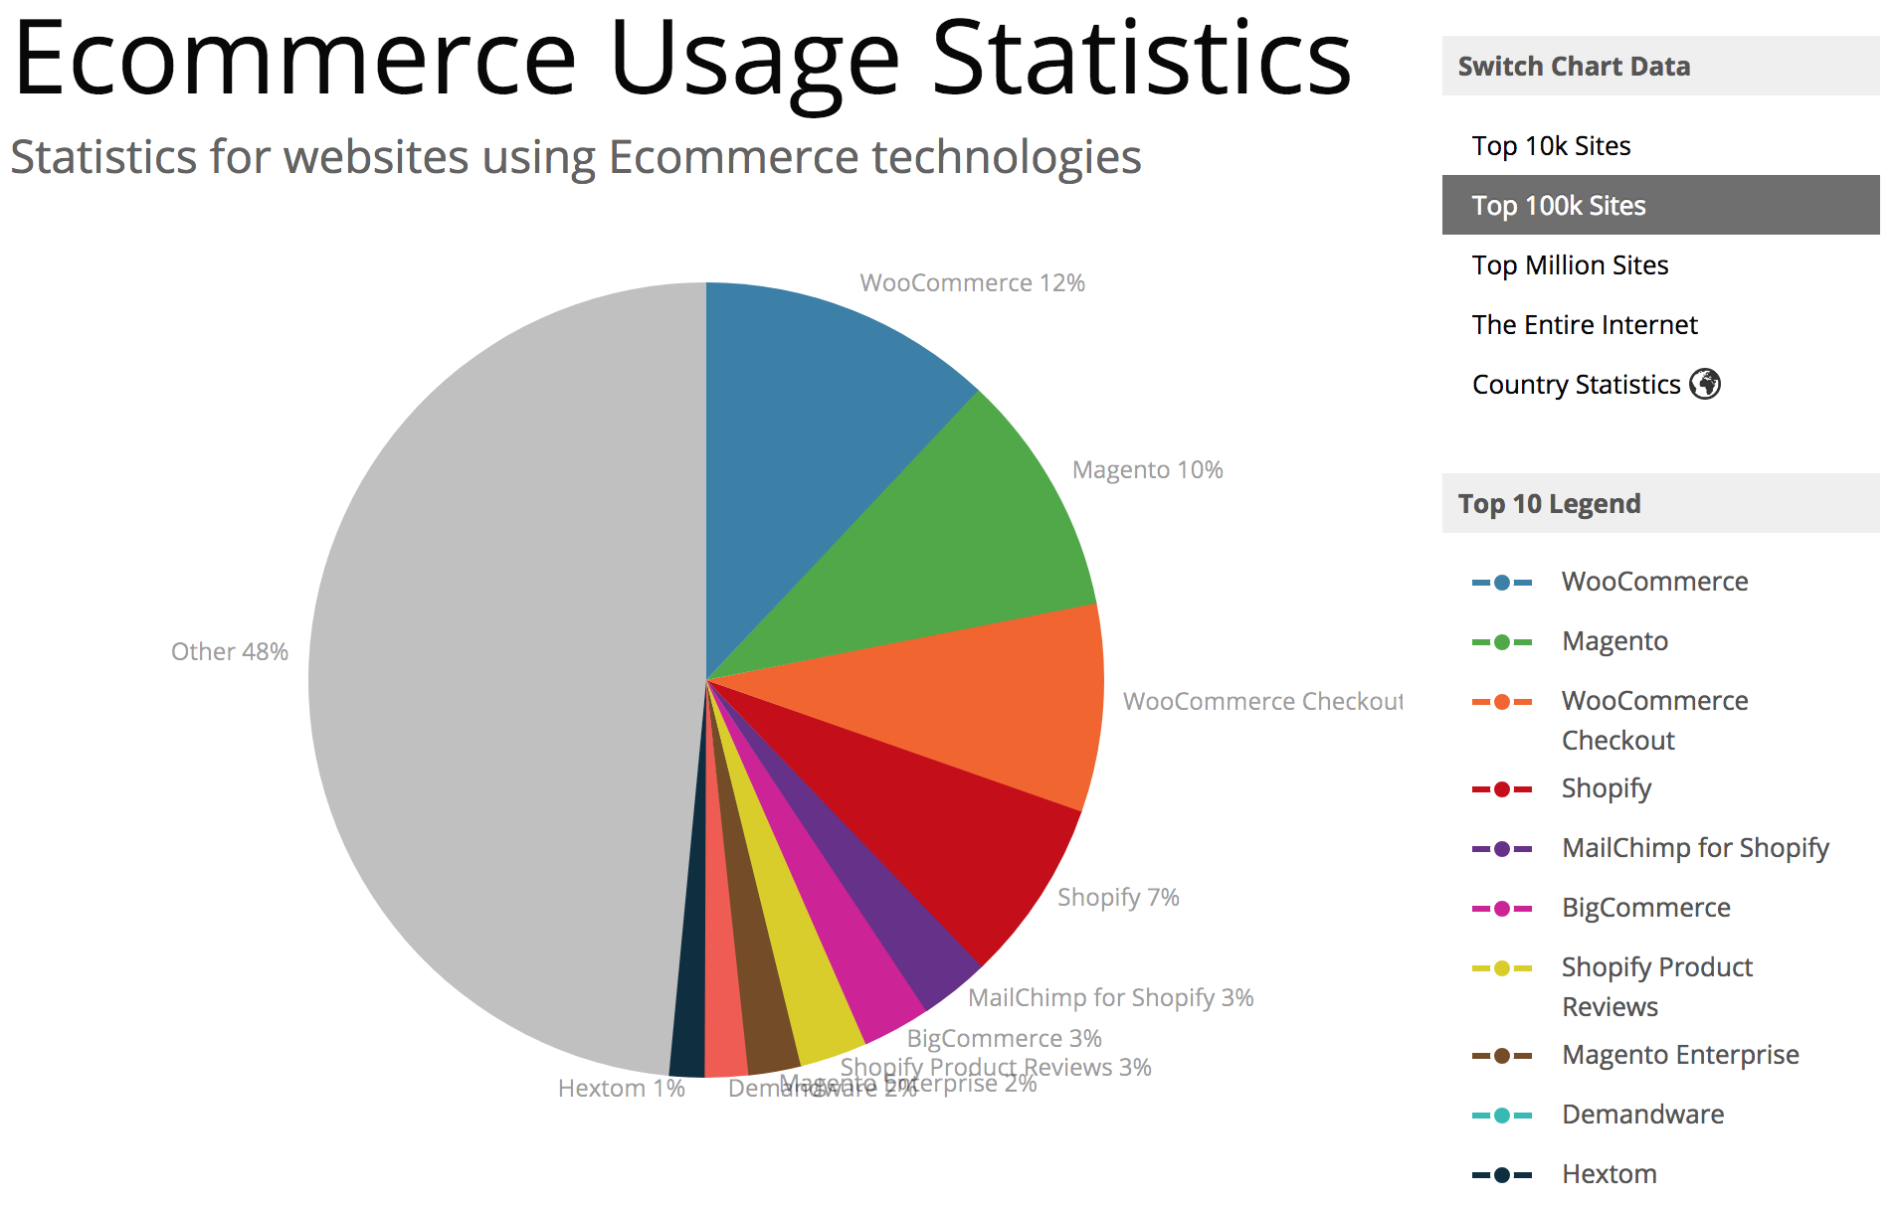Click the 'Other 48%' chart label
Image resolution: width=1898 pixels, height=1207 pixels.
tap(230, 652)
